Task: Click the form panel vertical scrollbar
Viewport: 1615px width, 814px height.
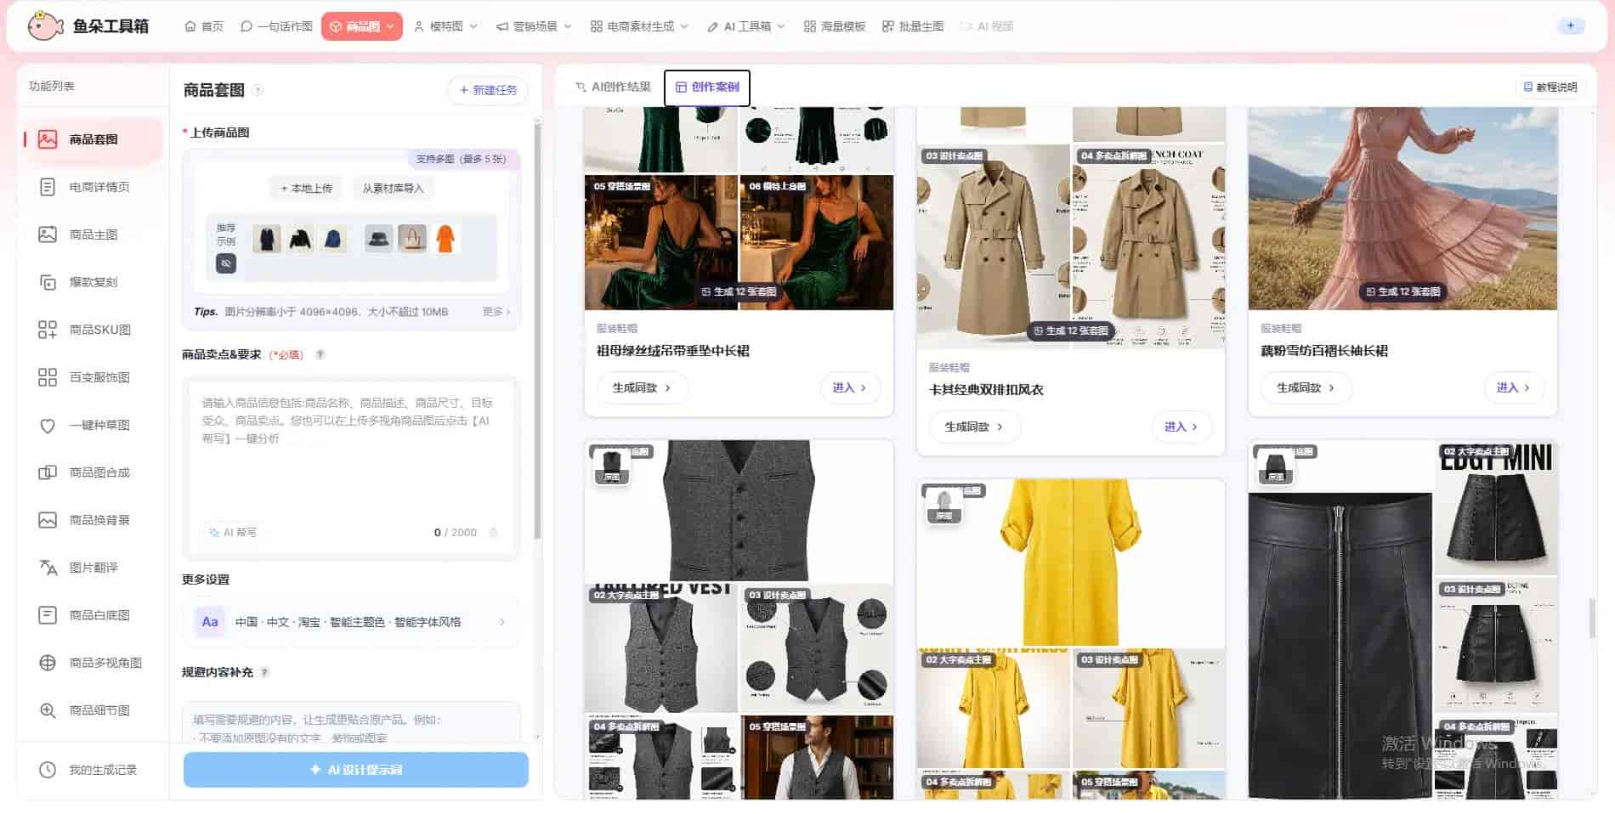Action: (537, 331)
